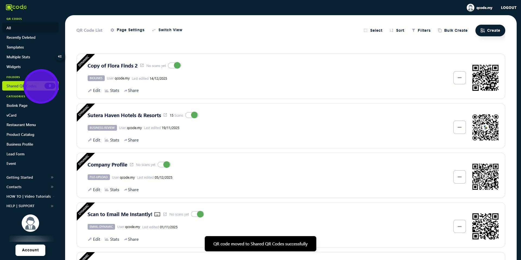Click the Share arrow icon for Company Profile
The width and height of the screenshot is (521, 260).
[x=126, y=190]
